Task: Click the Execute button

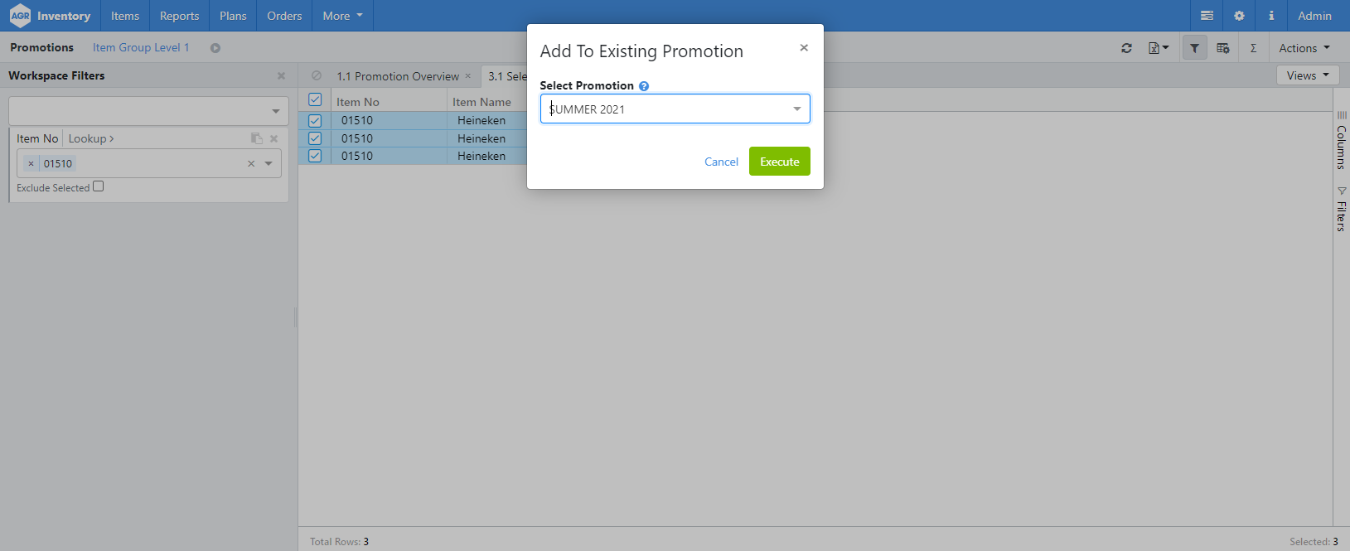Action: [779, 161]
